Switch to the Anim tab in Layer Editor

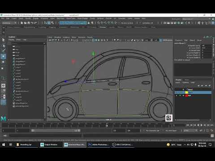(x=187, y=80)
